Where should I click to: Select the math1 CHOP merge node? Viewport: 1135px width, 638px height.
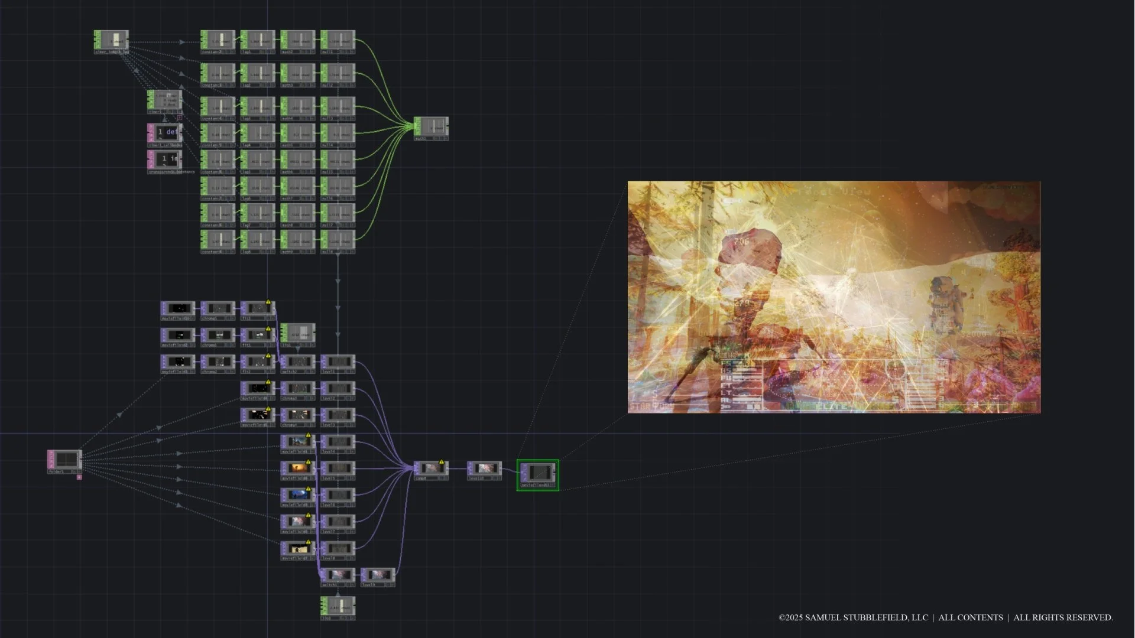click(x=431, y=128)
